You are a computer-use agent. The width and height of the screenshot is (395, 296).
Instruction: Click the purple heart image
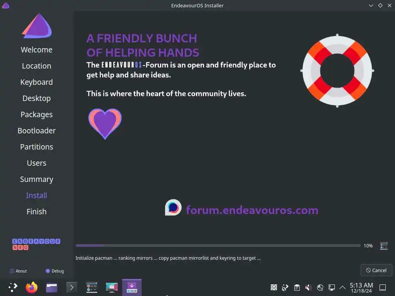pos(105,124)
